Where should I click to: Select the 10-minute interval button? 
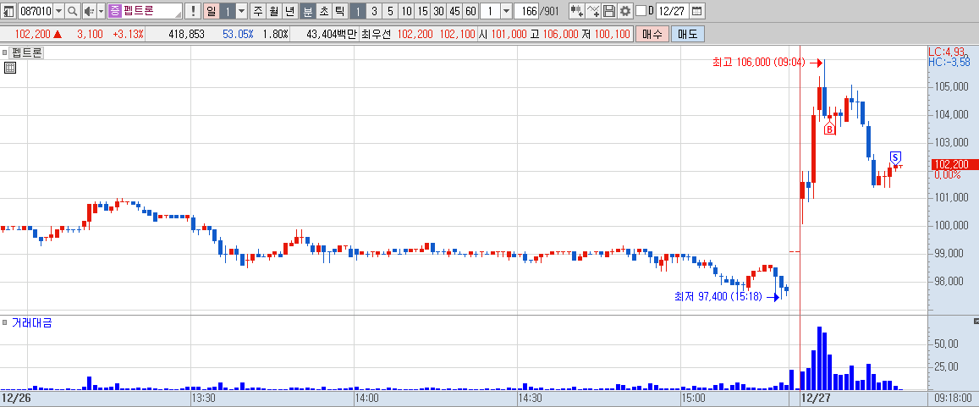coord(406,11)
